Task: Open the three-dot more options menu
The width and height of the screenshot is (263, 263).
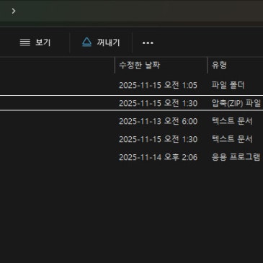Action: coord(148,43)
